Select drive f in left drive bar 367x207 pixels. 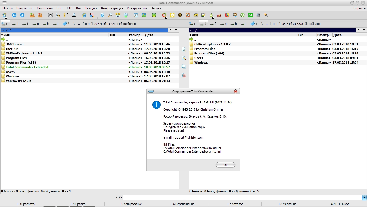click(25, 24)
